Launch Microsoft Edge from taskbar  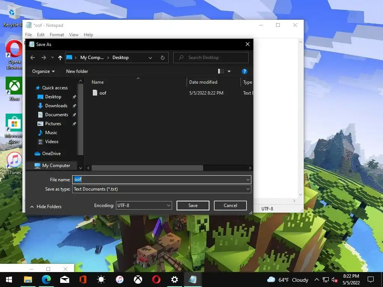coord(46,280)
